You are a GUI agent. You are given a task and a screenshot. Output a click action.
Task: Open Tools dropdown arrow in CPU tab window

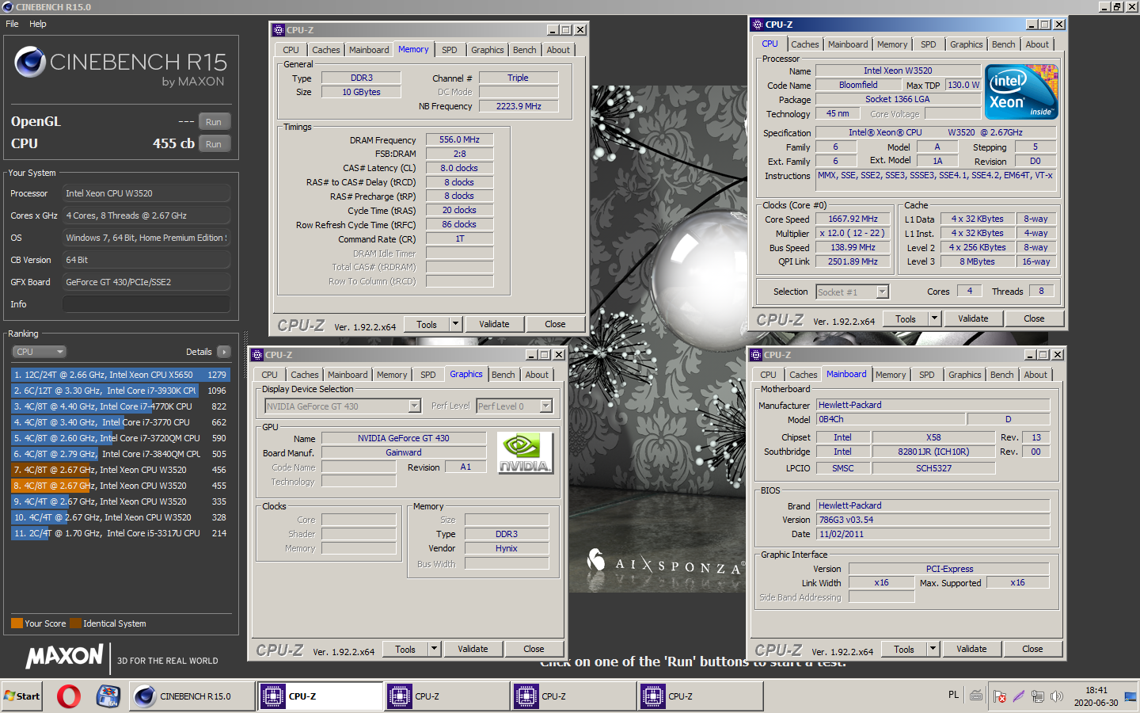click(934, 318)
